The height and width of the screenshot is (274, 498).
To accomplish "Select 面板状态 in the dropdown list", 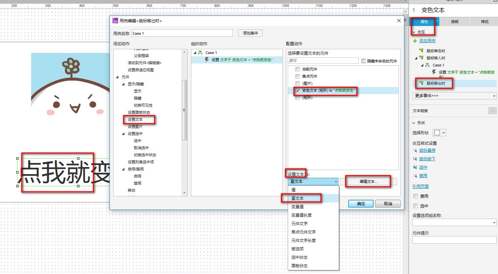I will point(313,266).
